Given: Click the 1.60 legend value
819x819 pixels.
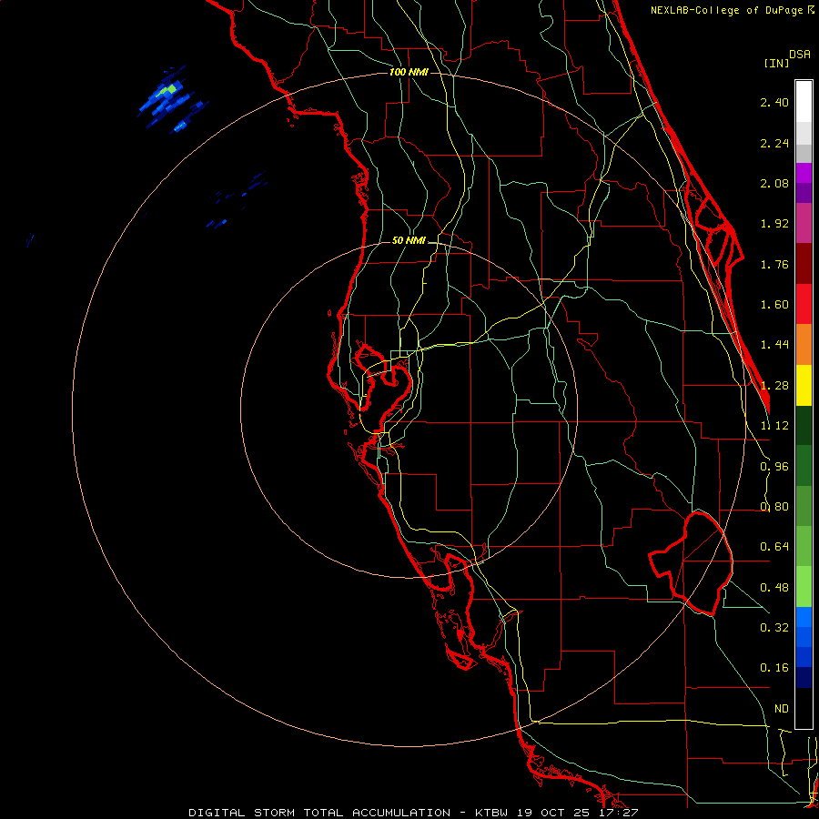Looking at the screenshot, I should 774,305.
